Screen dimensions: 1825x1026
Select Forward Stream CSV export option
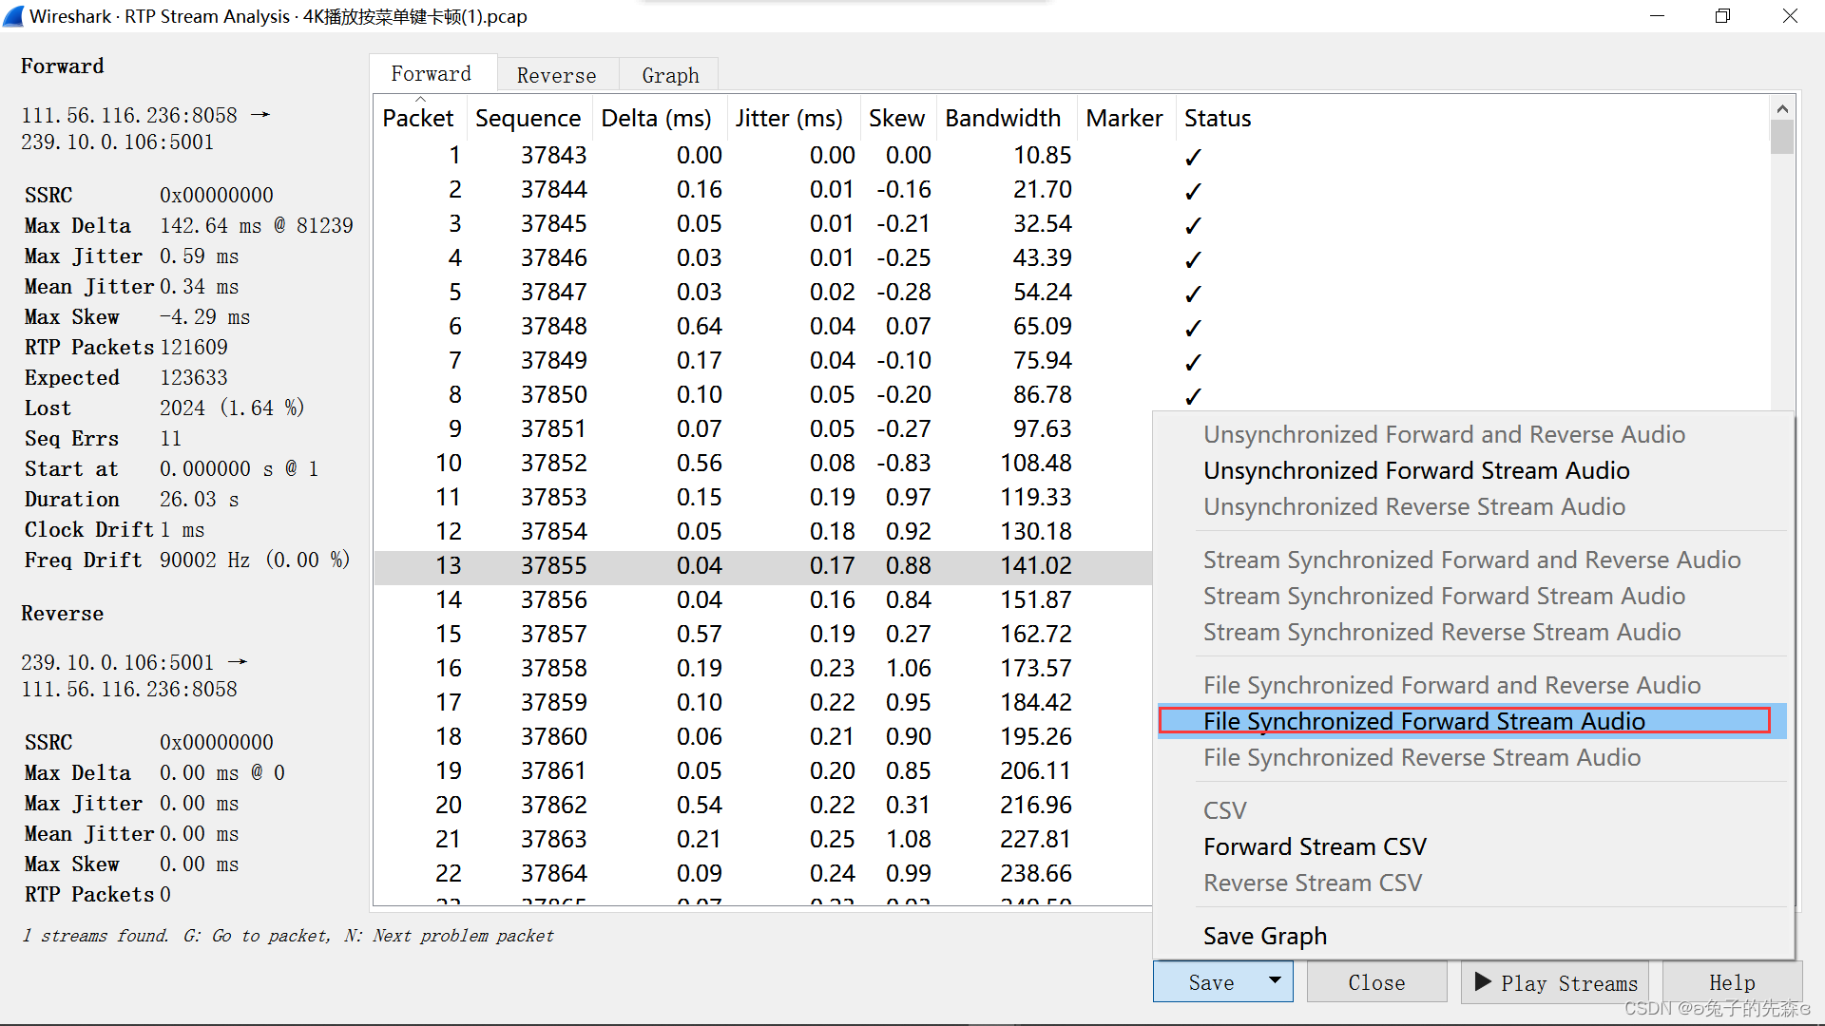(1315, 845)
